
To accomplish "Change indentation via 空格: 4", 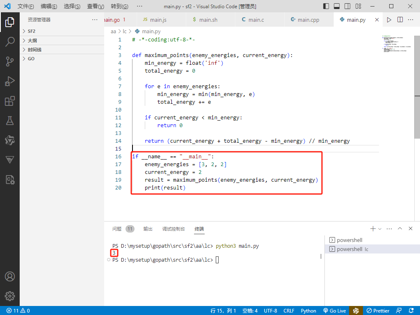I will point(250,311).
